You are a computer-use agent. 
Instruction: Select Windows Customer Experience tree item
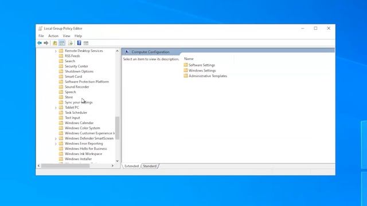[x=90, y=133]
